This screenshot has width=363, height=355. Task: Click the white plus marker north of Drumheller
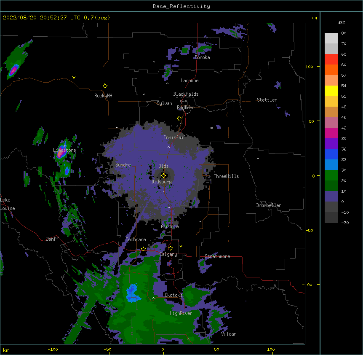pos(258,158)
